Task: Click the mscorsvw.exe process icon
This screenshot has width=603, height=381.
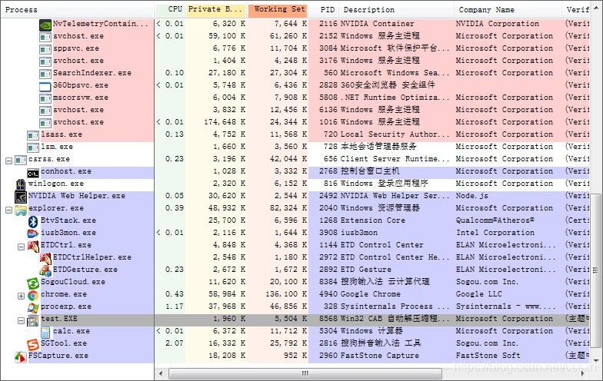Action: [x=45, y=98]
